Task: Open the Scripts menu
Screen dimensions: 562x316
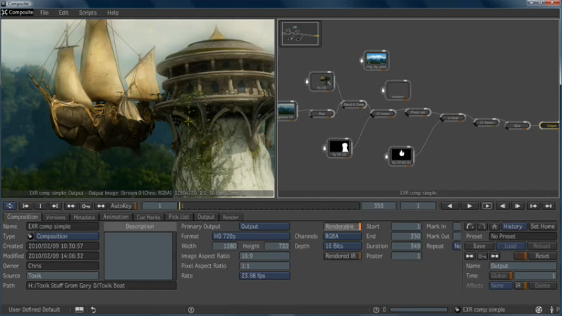Action: pos(87,13)
